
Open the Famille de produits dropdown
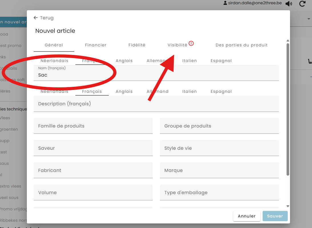93,126
